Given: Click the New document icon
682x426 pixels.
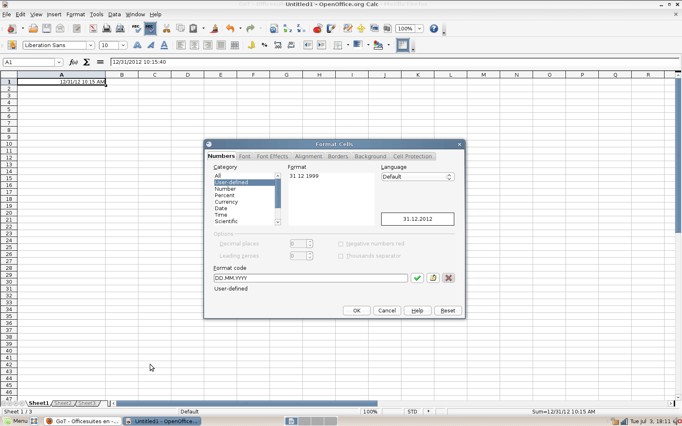Looking at the screenshot, I should (12, 28).
